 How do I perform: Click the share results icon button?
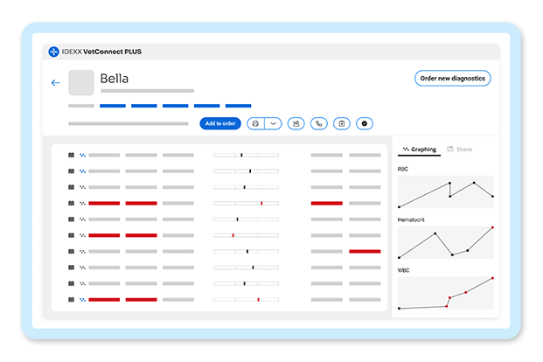click(296, 123)
